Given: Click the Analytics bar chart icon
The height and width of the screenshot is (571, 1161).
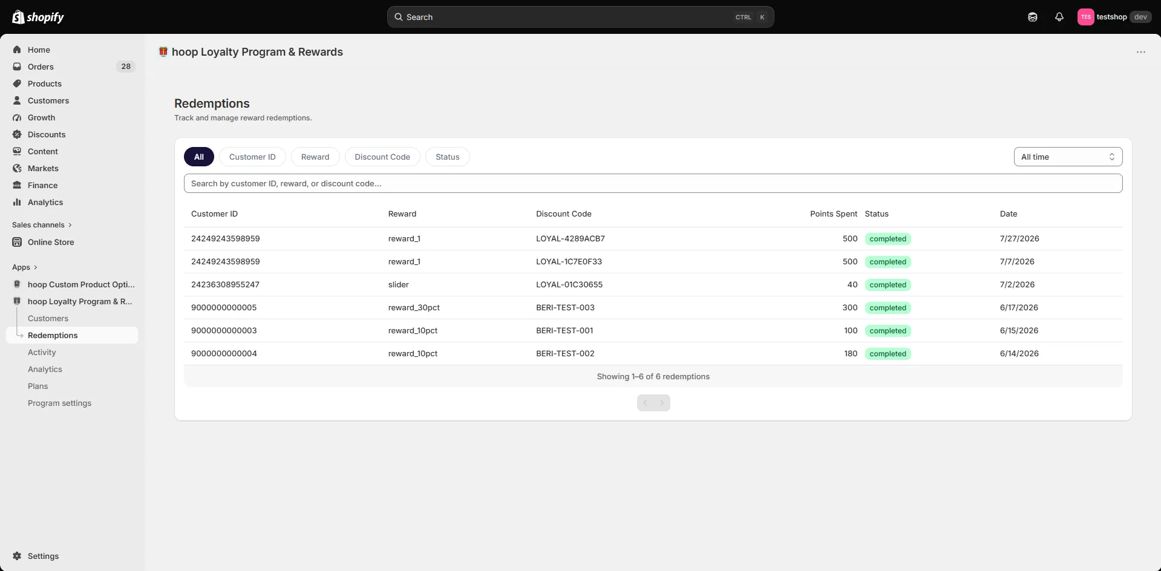Looking at the screenshot, I should pyautogui.click(x=17, y=202).
